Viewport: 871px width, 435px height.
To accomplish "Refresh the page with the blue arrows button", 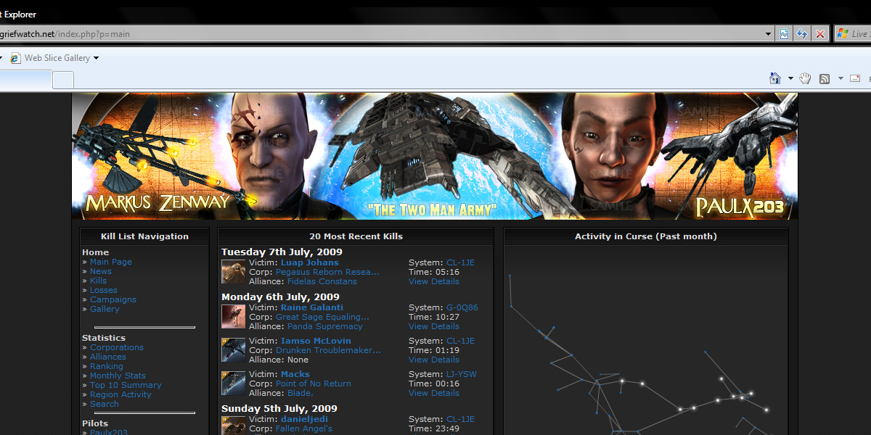I will [802, 34].
